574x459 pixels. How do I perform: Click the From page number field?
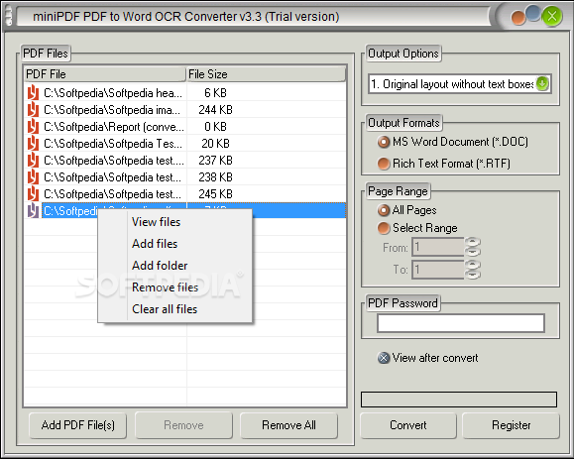coord(438,247)
